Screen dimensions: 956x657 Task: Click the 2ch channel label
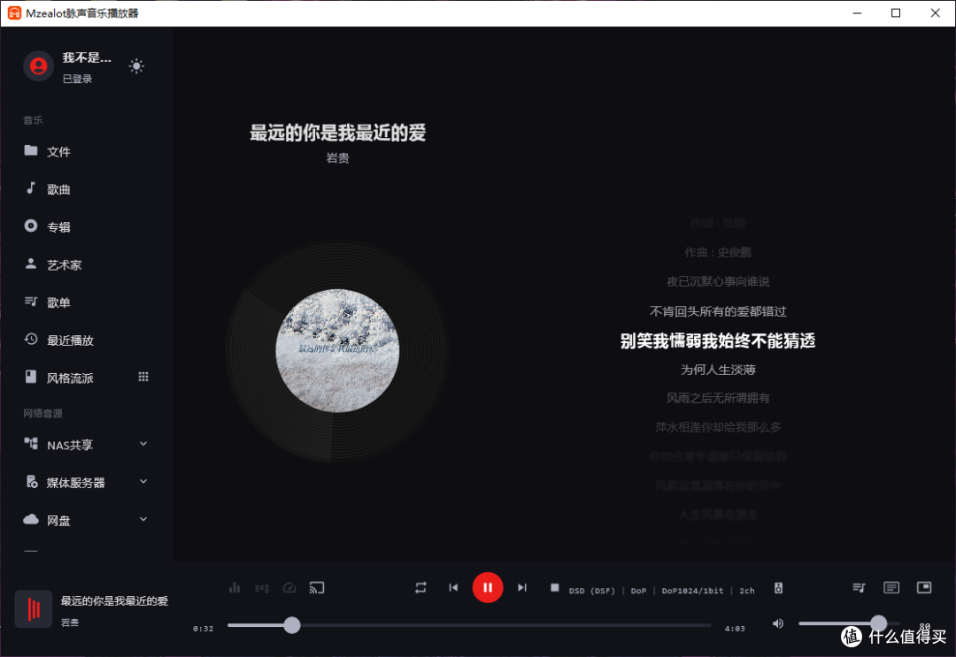click(747, 591)
